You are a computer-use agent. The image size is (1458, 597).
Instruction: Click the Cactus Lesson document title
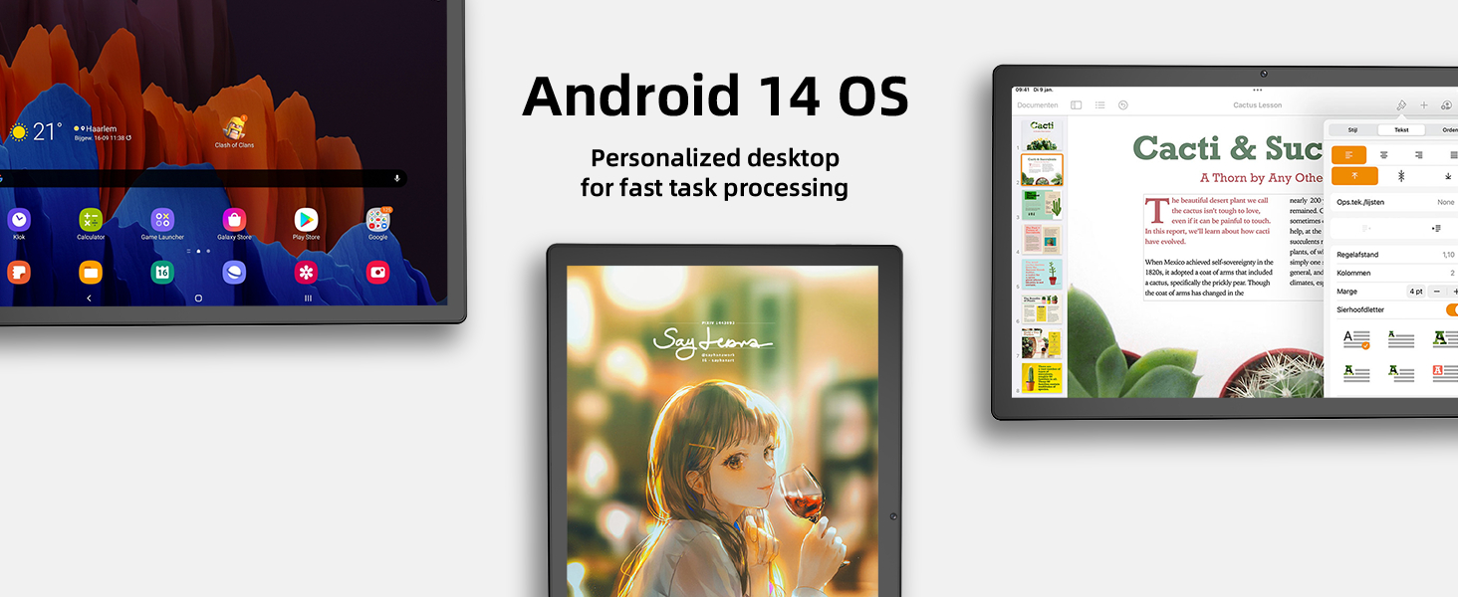[1258, 105]
